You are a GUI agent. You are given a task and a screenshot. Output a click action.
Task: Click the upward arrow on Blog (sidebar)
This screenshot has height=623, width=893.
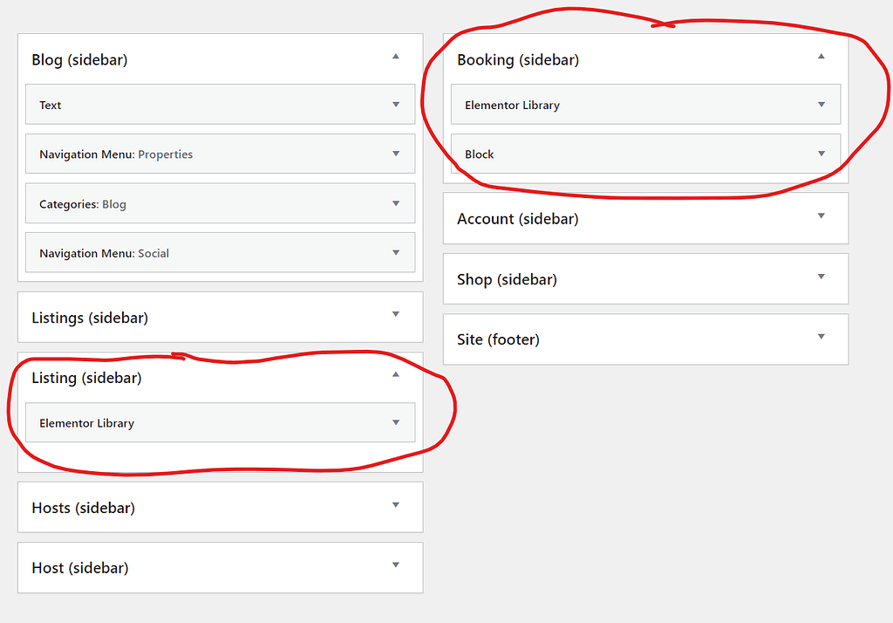pyautogui.click(x=395, y=56)
